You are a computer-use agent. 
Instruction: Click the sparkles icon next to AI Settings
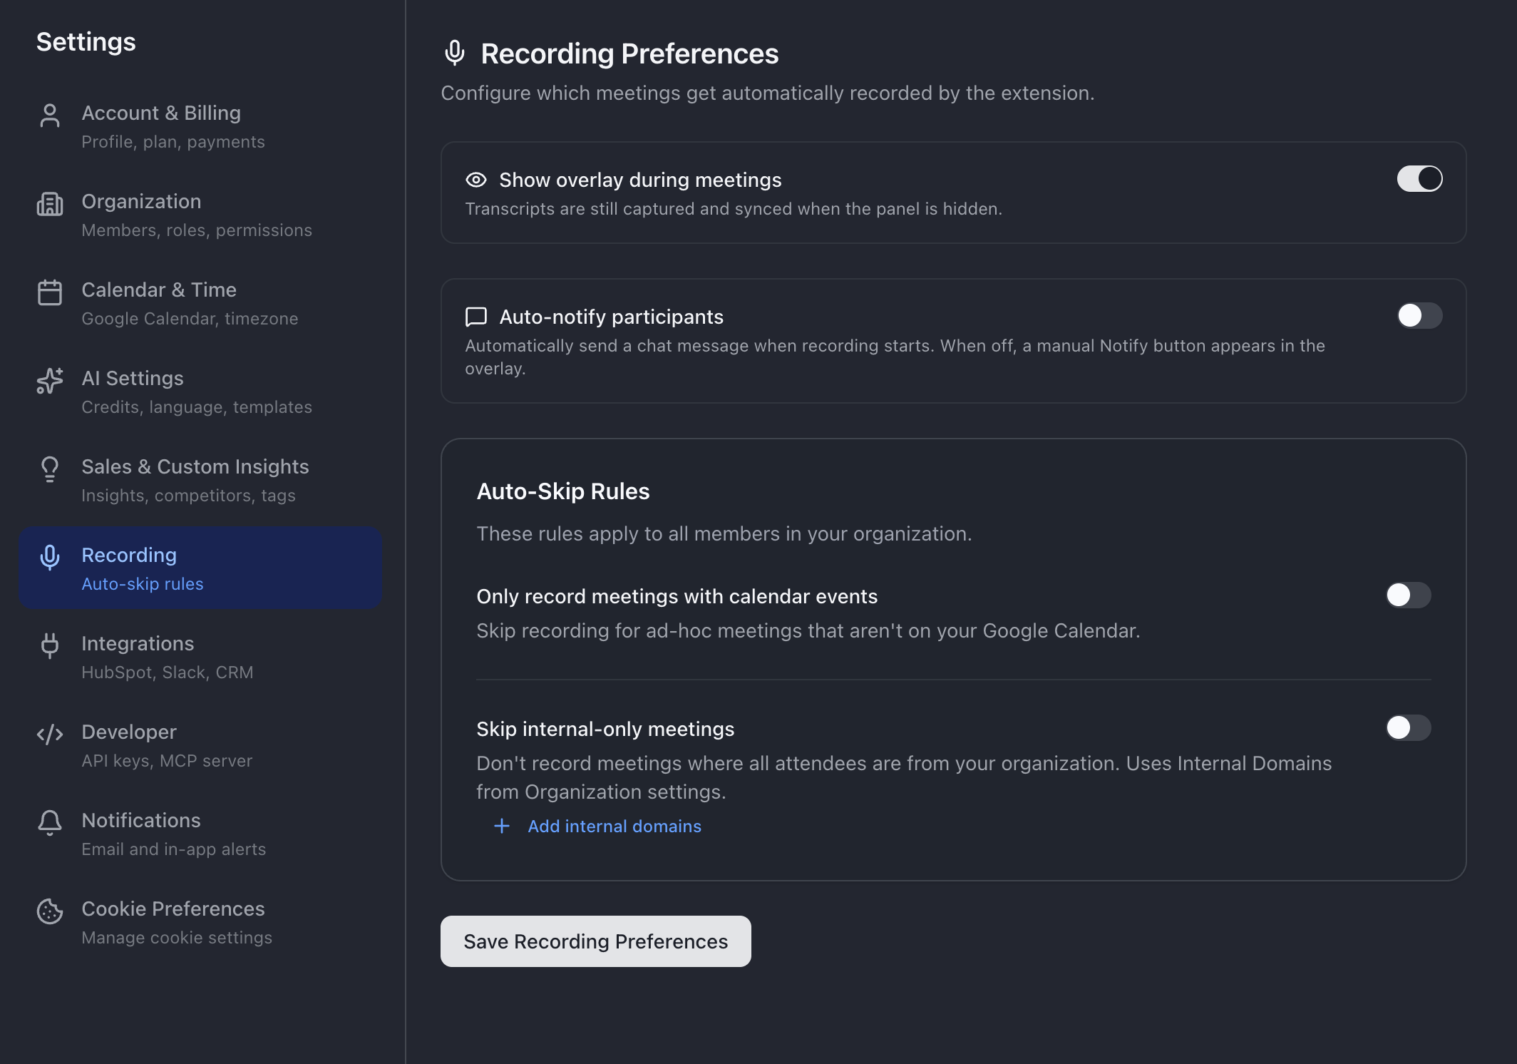coord(50,381)
